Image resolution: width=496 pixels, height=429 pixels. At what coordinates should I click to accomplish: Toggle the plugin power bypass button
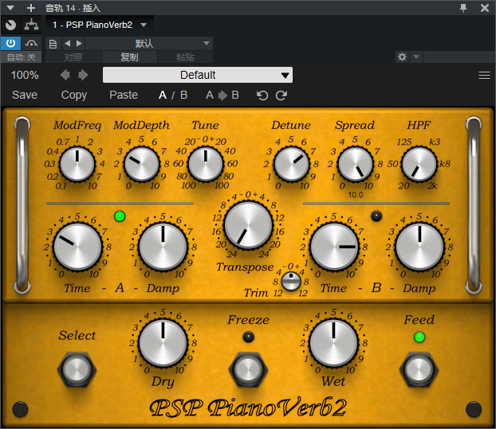click(x=10, y=43)
